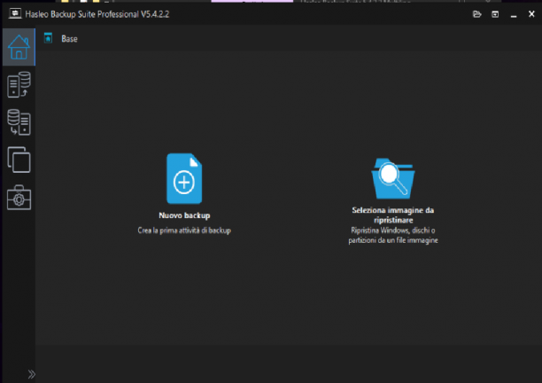Click the text Ripristina Windows, dischi o partizioni
This screenshot has width=542, height=383.
393,235
